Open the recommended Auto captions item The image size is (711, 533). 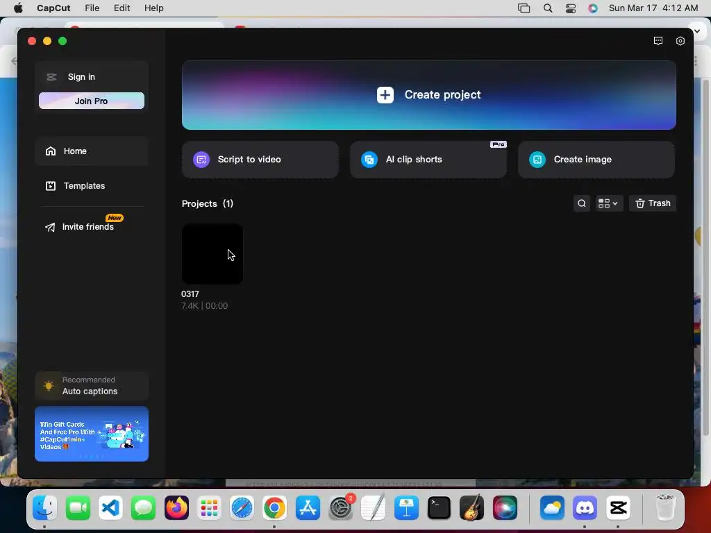(92, 386)
